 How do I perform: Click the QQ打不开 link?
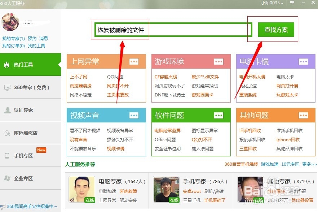click(202, 139)
